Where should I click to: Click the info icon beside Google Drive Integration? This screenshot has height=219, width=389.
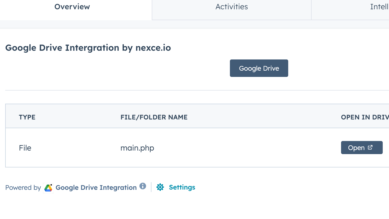coord(143,186)
